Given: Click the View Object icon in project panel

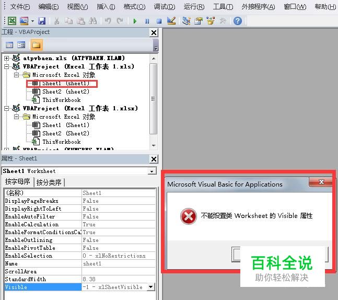Looking at the screenshot, I should (21, 45).
